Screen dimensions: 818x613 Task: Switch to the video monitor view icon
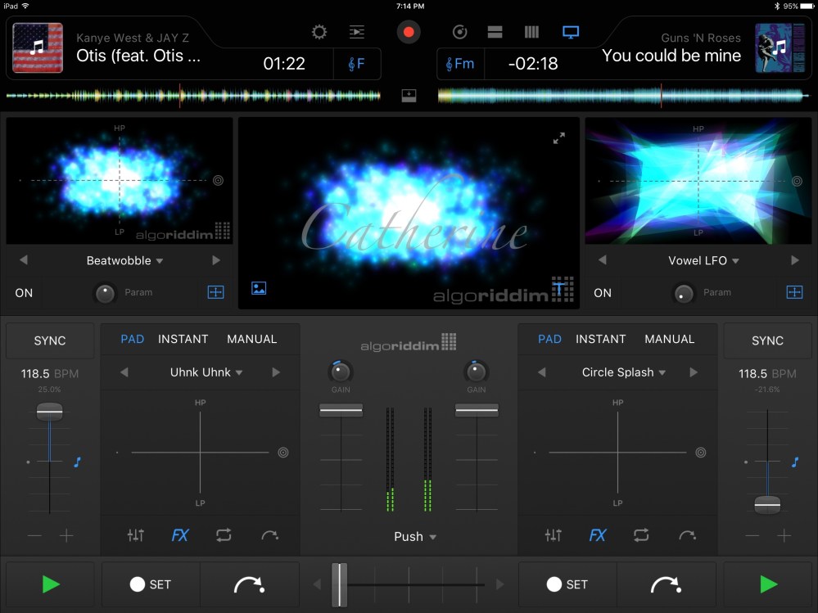571,32
